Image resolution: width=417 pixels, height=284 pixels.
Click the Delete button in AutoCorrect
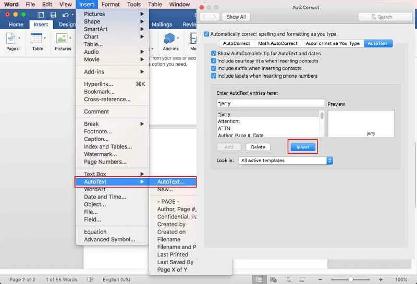(x=258, y=147)
